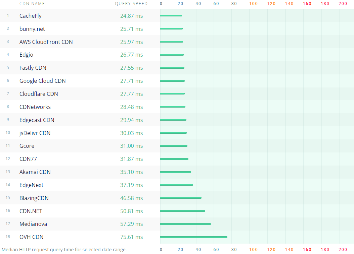The width and height of the screenshot is (354, 254).
Task: Click AWS CloudFront CDN name
Action: (46, 42)
